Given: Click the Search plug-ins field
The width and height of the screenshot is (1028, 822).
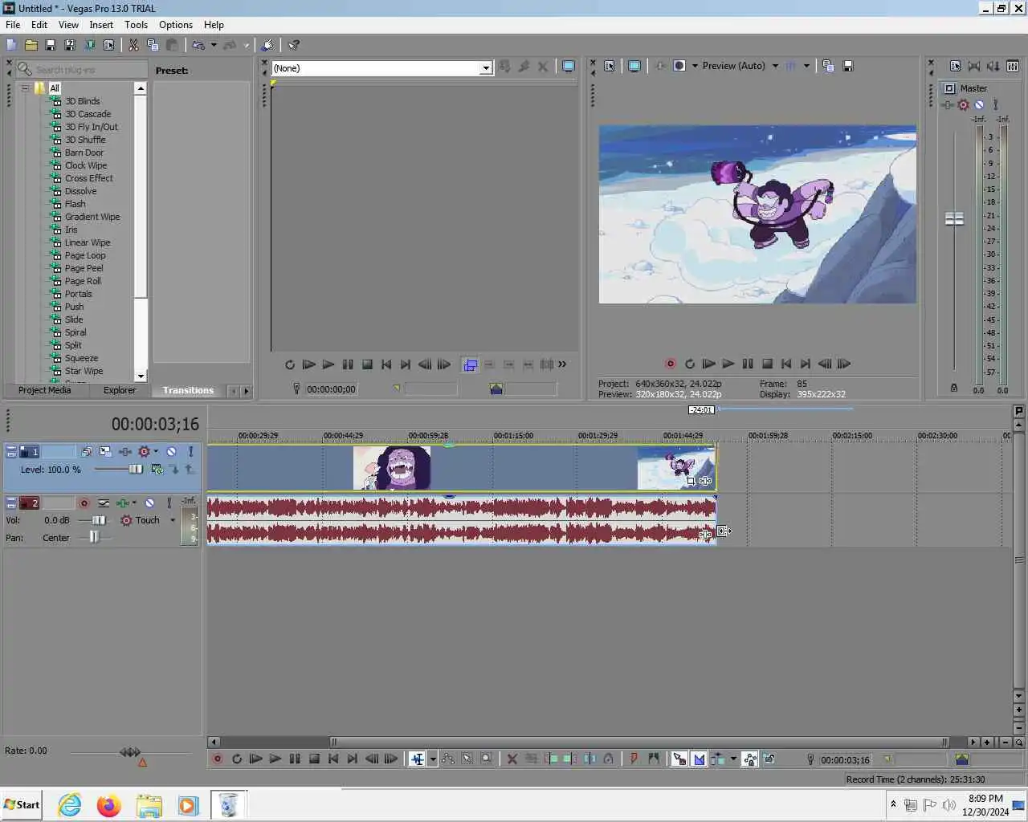Looking at the screenshot, I should [82, 70].
